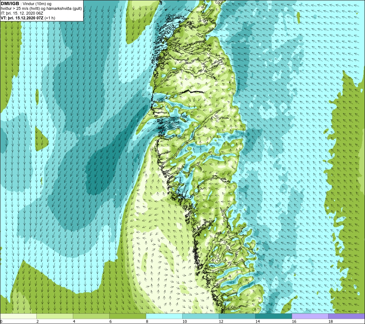The height and width of the screenshot is (324, 365).
Task: Click the purple legend swatch above 18
Action: tap(346, 316)
